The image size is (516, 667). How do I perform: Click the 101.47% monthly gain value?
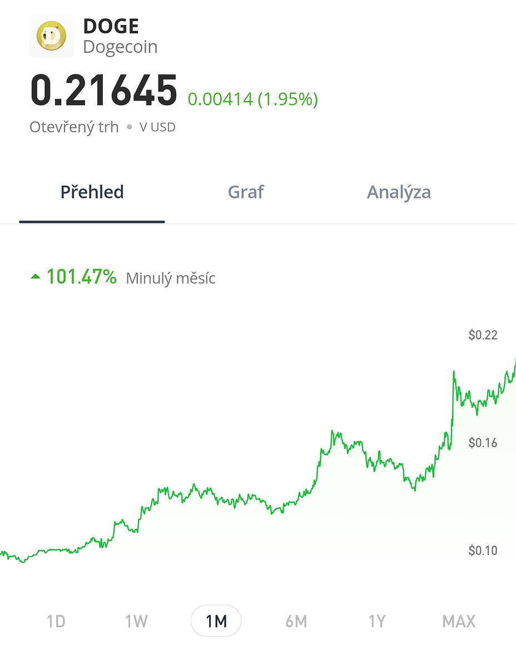pos(82,276)
